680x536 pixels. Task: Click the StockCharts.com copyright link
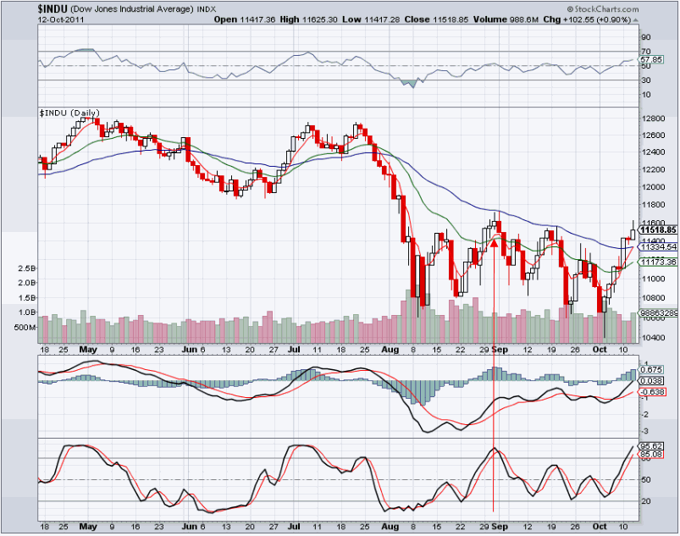639,8
